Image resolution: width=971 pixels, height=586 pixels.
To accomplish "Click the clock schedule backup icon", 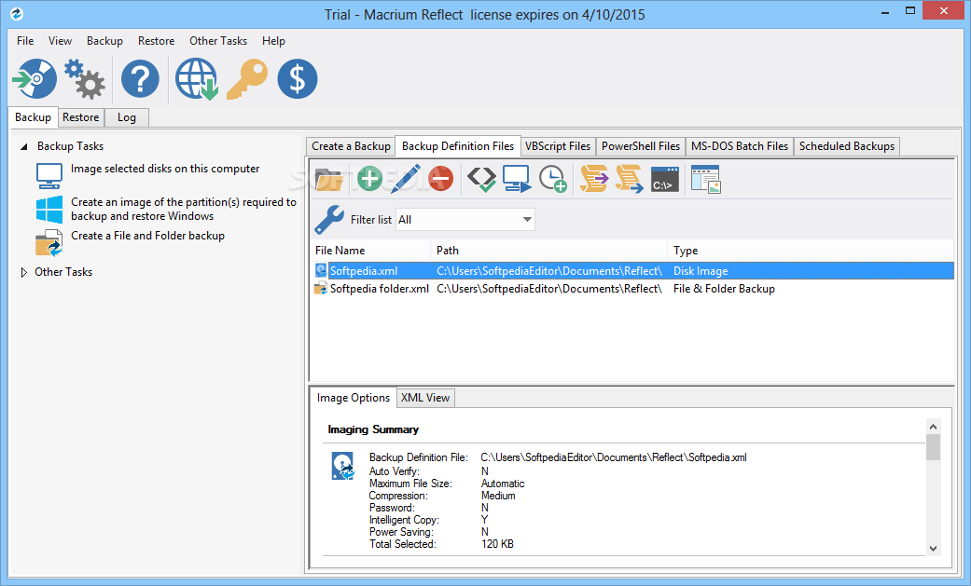I will [552, 180].
